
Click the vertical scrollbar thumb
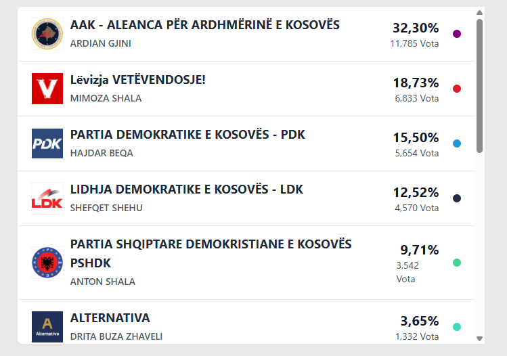pos(479,85)
